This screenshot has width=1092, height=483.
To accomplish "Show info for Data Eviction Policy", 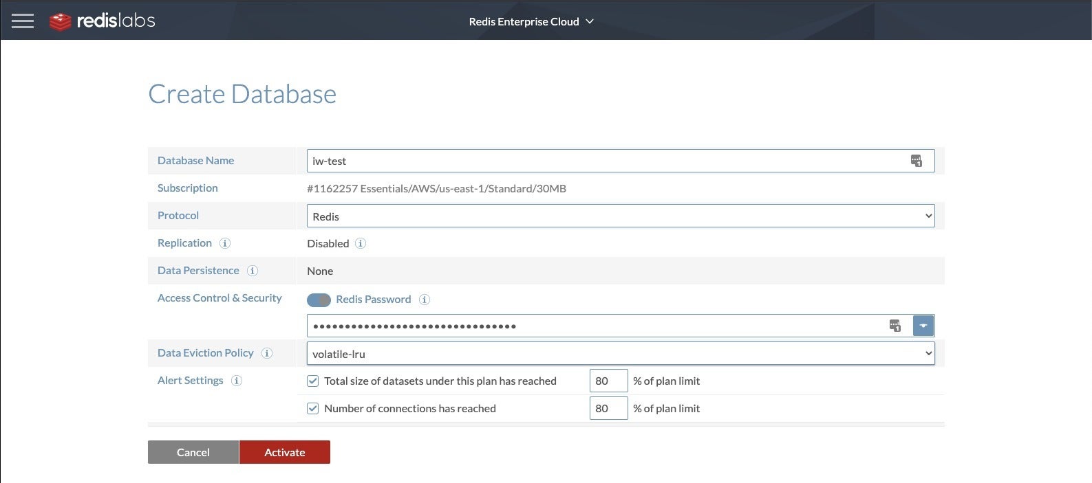I will click(x=267, y=353).
